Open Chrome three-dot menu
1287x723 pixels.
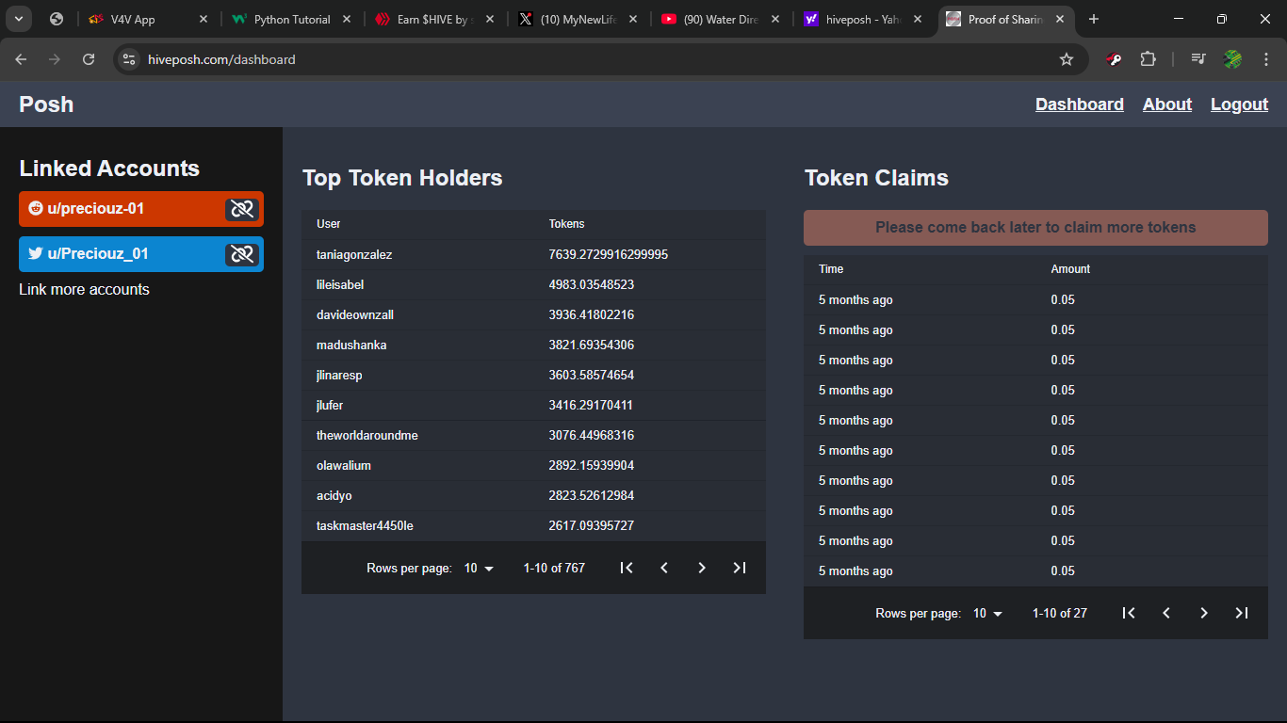click(x=1266, y=59)
